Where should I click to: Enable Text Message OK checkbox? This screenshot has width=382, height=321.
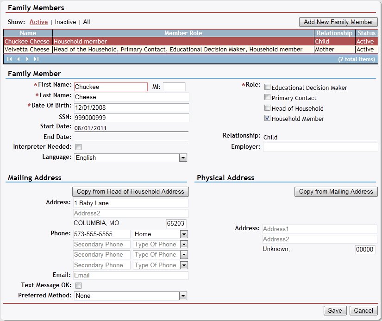click(78, 285)
